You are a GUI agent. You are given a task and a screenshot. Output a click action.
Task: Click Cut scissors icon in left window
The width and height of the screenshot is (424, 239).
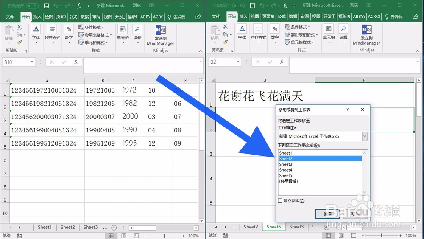(x=19, y=27)
